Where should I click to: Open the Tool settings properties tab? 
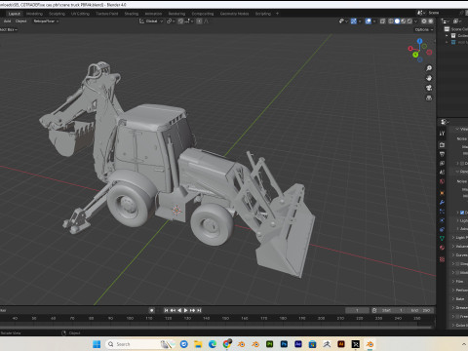coord(442,134)
